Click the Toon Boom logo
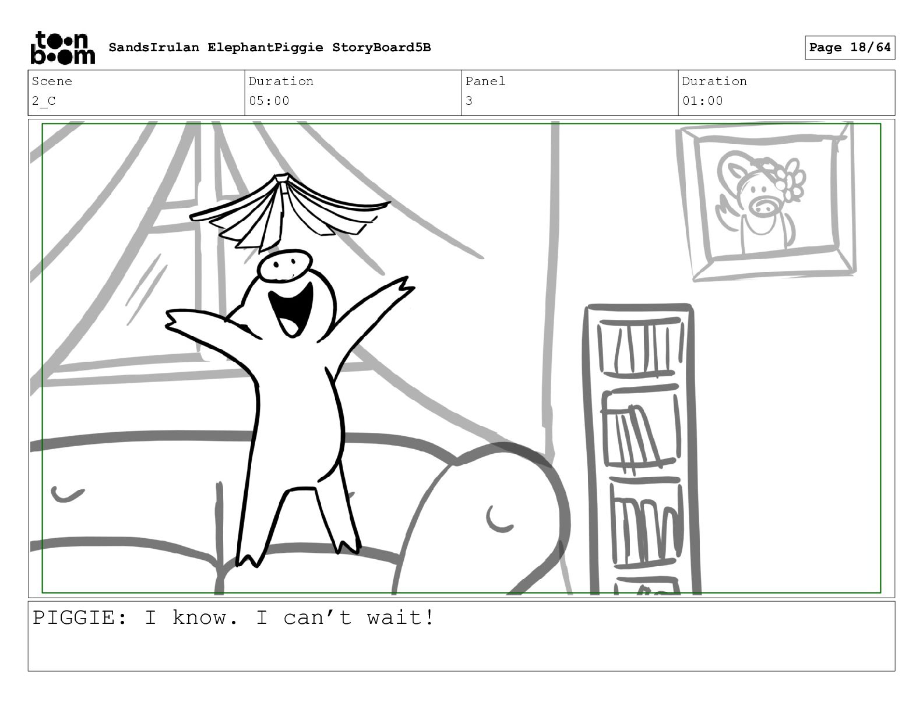Screen dimensions: 923x713 [62, 48]
